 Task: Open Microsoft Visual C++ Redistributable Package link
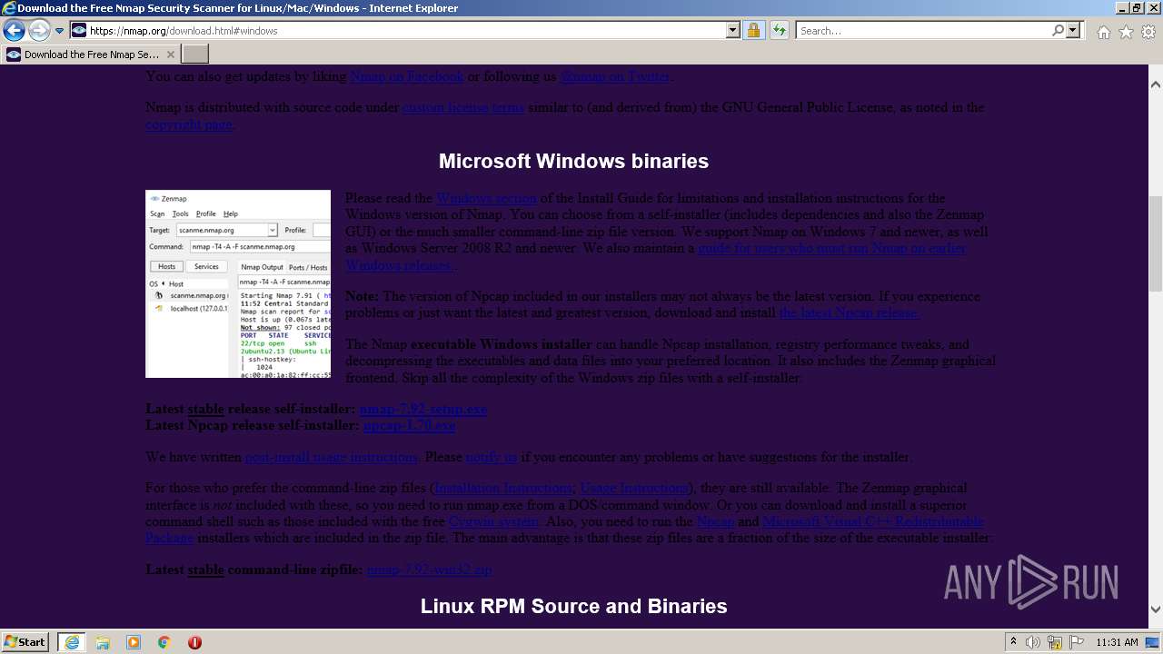[873, 521]
